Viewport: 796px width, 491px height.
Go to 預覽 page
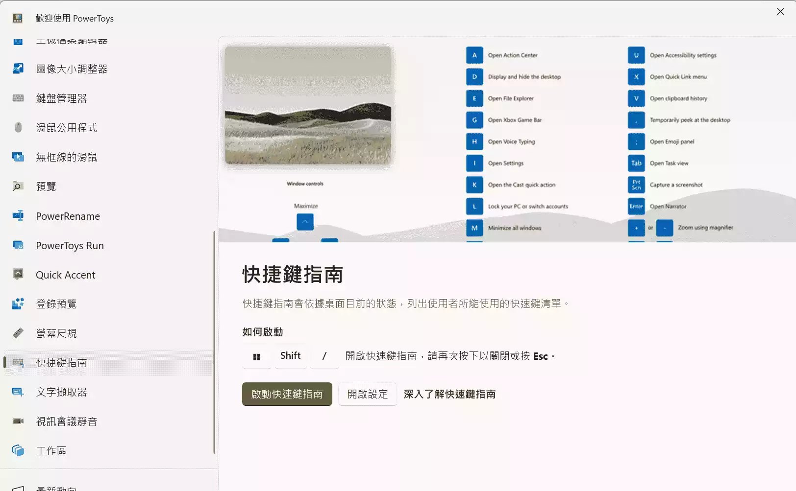point(108,186)
